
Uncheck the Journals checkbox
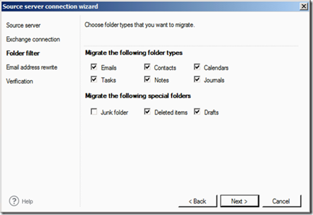tap(197, 79)
